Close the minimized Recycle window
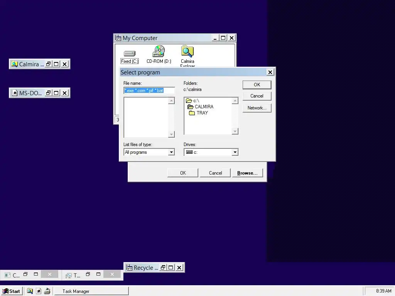 (x=179, y=267)
